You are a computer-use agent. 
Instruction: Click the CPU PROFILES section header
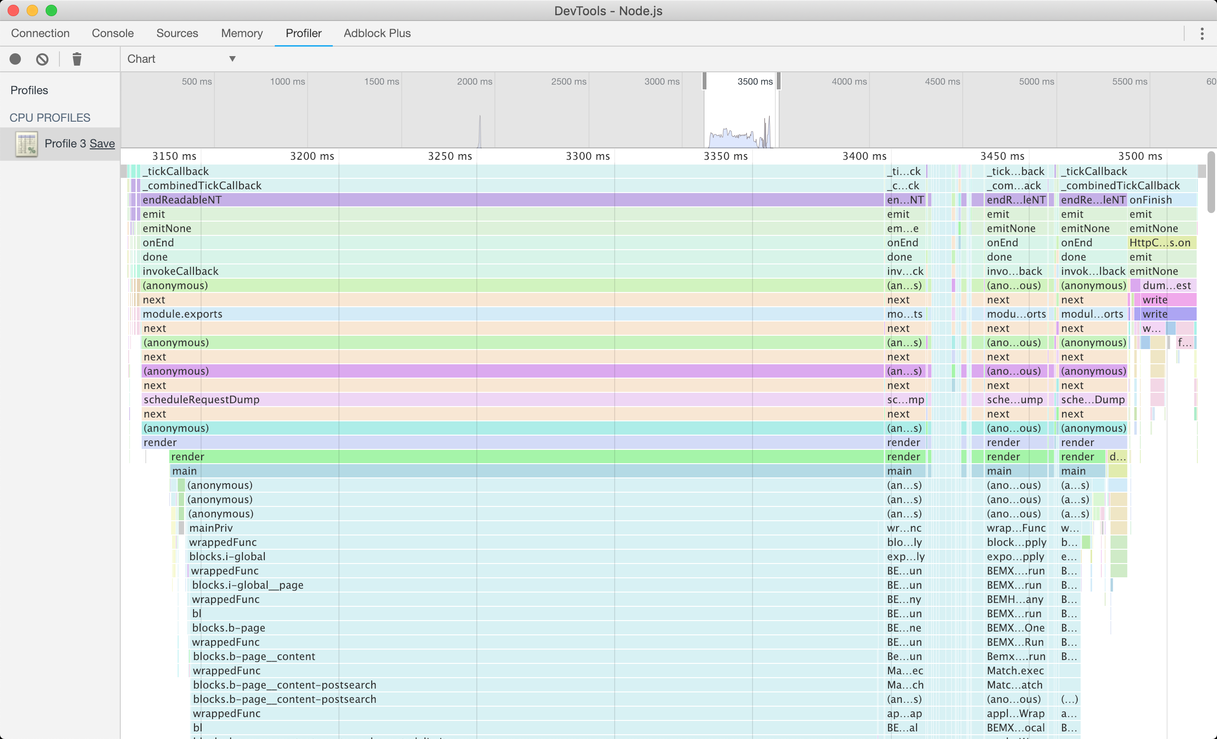click(50, 118)
